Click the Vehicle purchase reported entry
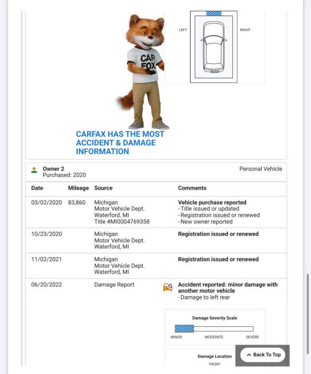The width and height of the screenshot is (311, 374). pos(212,202)
